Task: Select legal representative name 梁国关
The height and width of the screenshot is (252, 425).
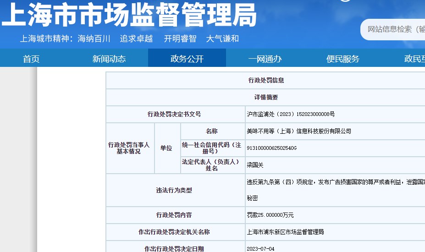Action: tap(255, 165)
